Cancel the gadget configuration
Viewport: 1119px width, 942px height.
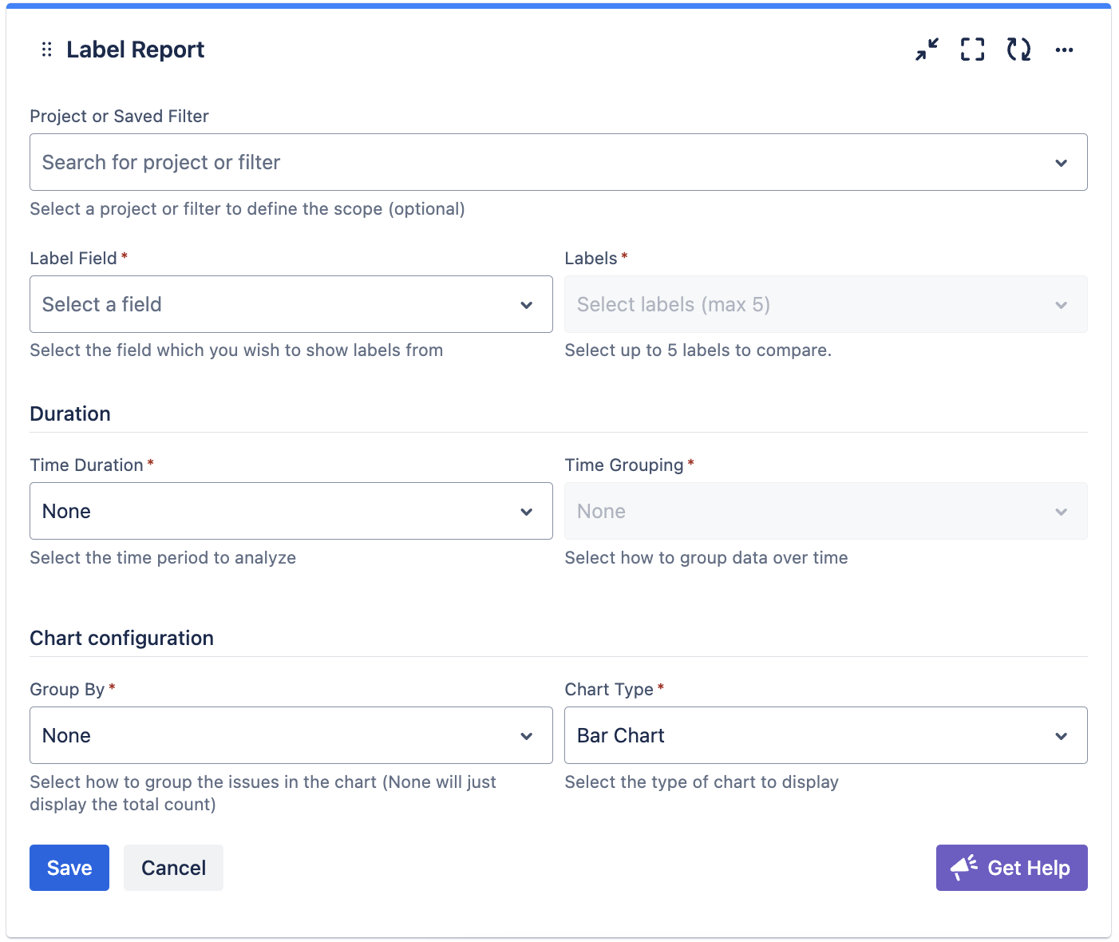(x=173, y=868)
